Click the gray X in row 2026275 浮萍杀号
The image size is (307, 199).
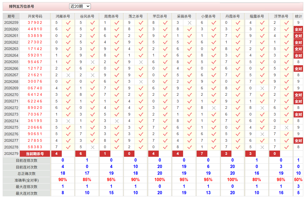(x=286, y=128)
